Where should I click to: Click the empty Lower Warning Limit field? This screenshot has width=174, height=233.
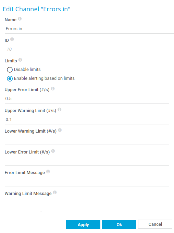[87, 140]
